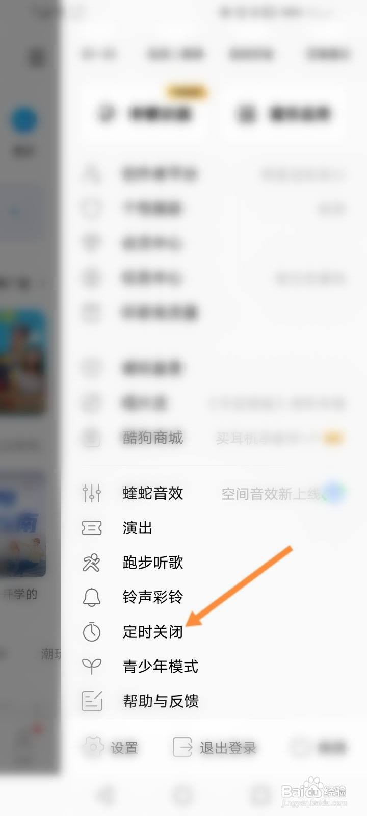Open the stopwatch icon for 定时关闭
The height and width of the screenshot is (816, 367).
click(92, 631)
